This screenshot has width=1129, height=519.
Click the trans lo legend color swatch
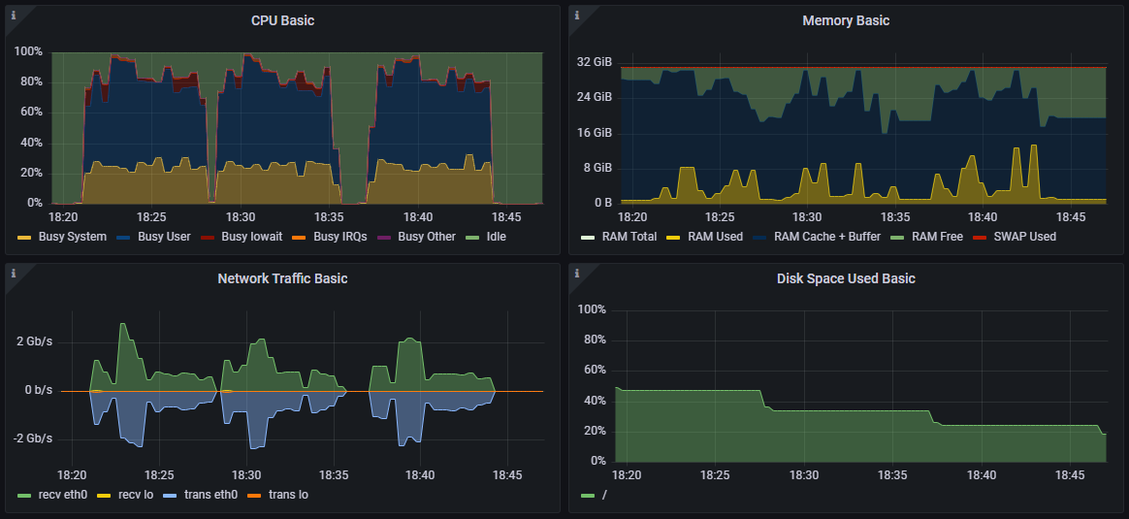click(x=254, y=495)
